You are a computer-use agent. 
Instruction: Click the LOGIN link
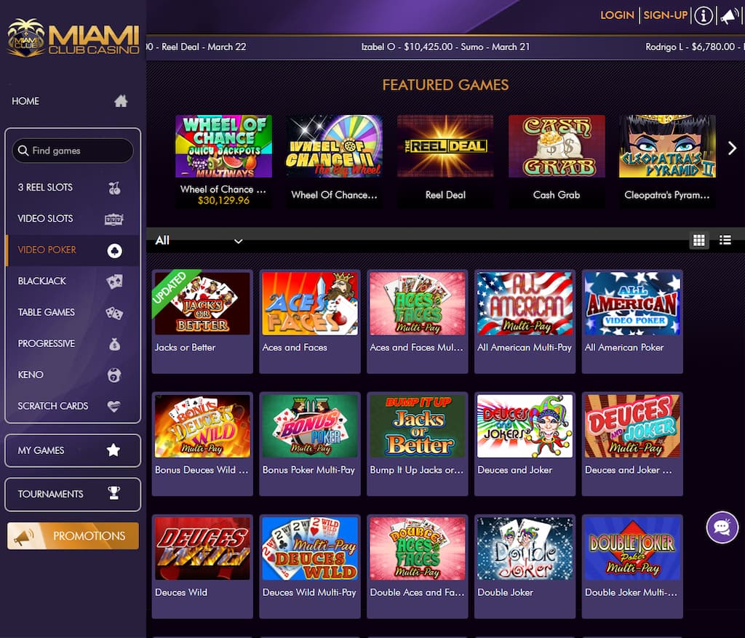(x=617, y=15)
